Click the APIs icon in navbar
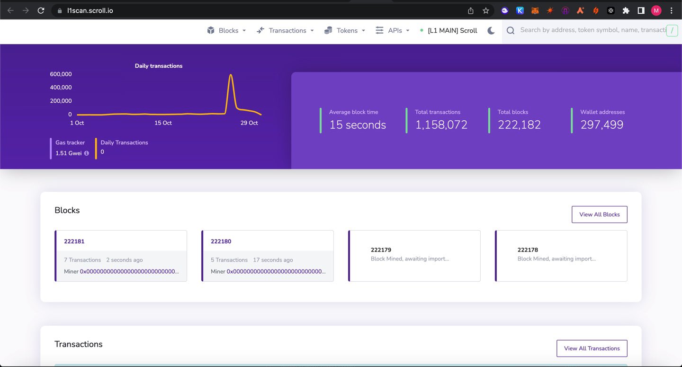This screenshot has width=682, height=367. click(379, 30)
